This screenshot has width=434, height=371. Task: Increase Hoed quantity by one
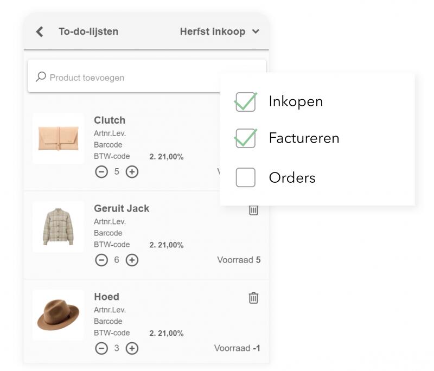(132, 348)
